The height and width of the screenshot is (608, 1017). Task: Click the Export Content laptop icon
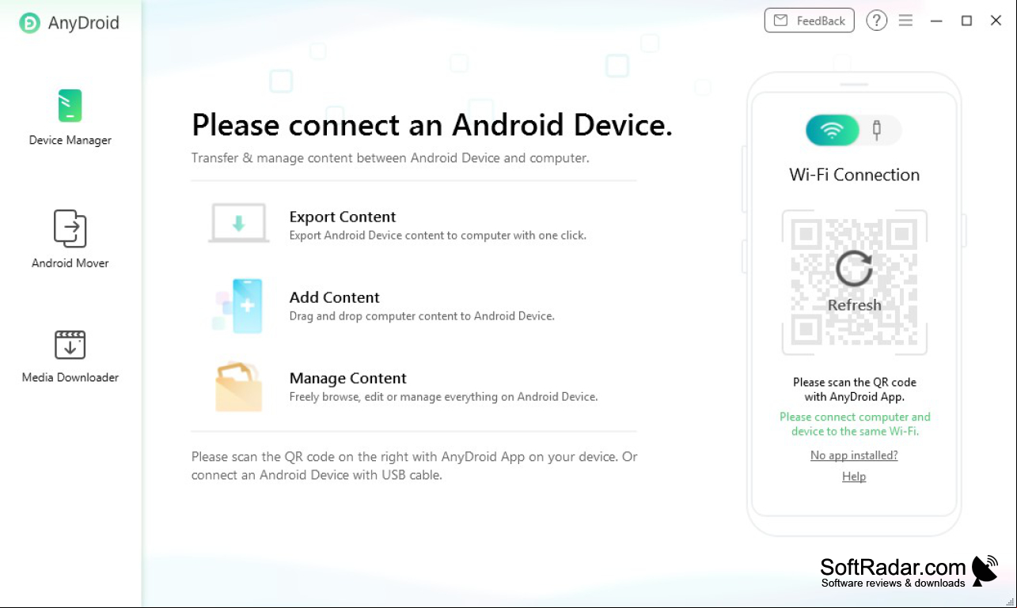pos(238,224)
